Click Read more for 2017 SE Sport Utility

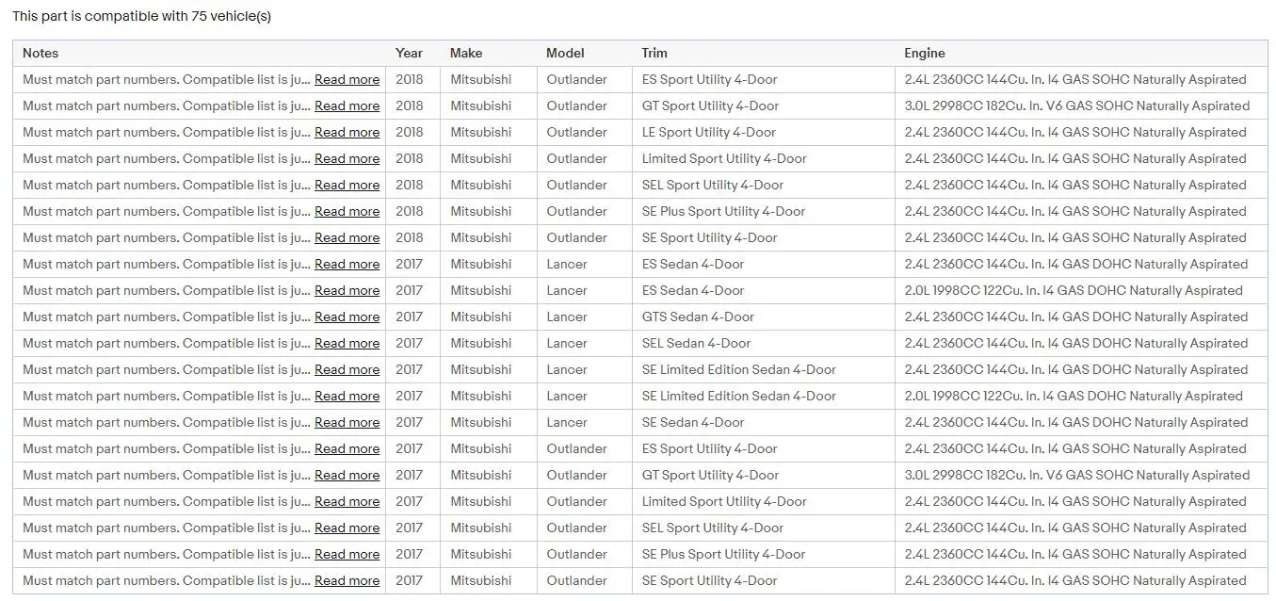pyautogui.click(x=347, y=581)
